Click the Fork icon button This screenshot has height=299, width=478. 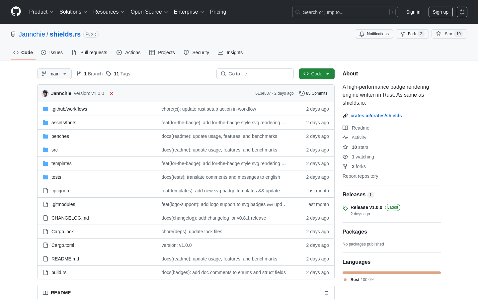[x=403, y=34]
